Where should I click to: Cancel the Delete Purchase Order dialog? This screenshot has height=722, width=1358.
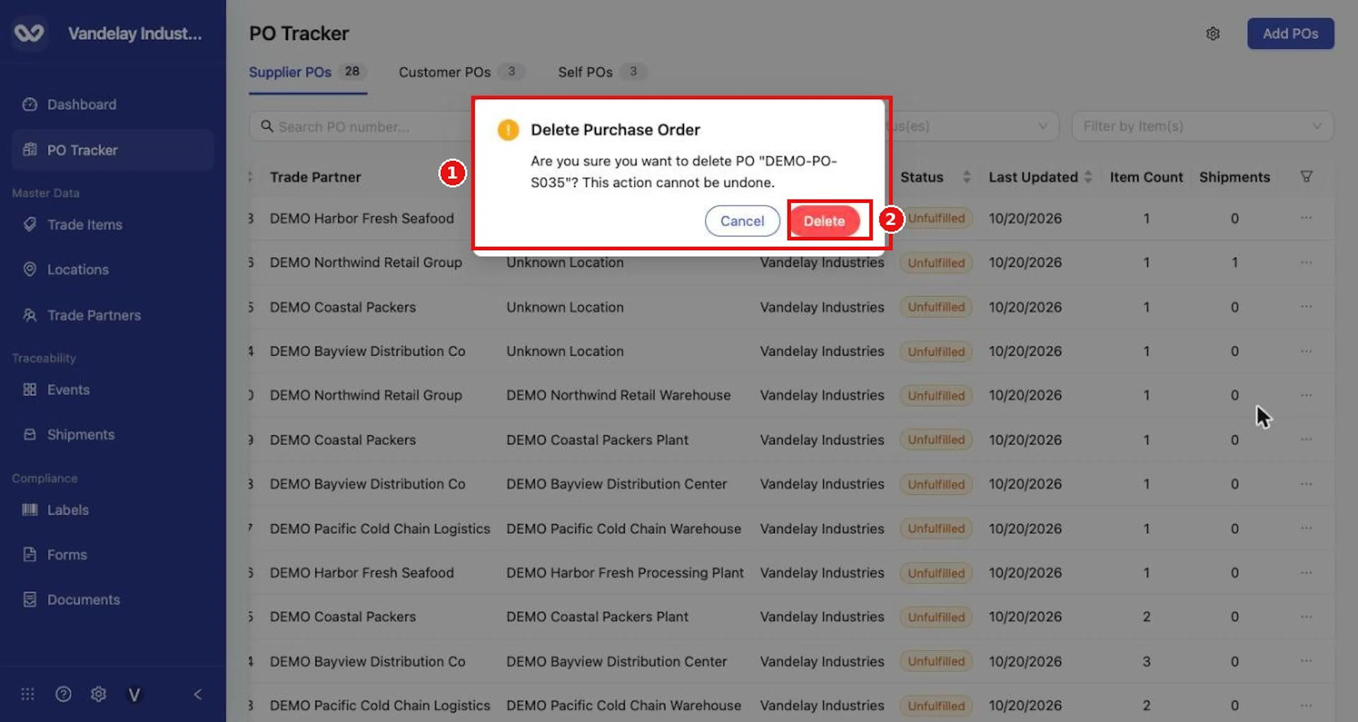(x=742, y=221)
